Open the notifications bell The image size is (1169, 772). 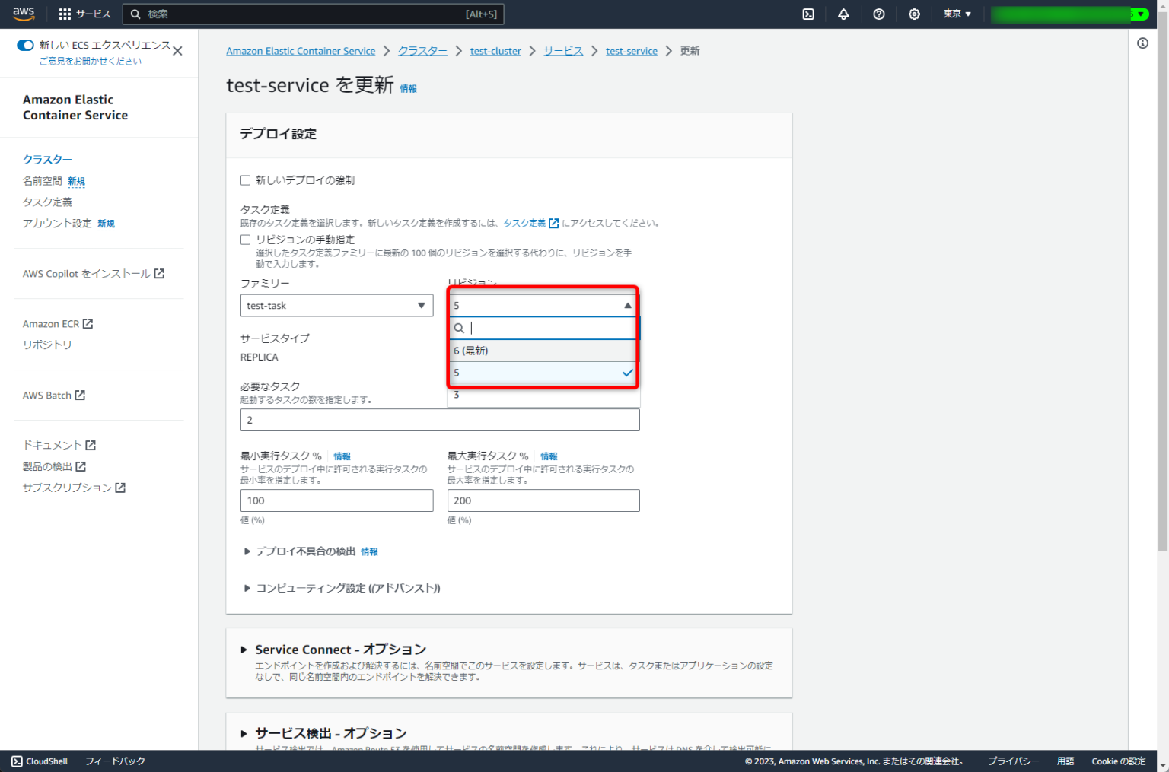point(843,14)
